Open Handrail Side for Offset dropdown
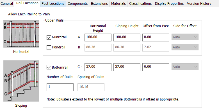219x110 pixels. coord(185,47)
